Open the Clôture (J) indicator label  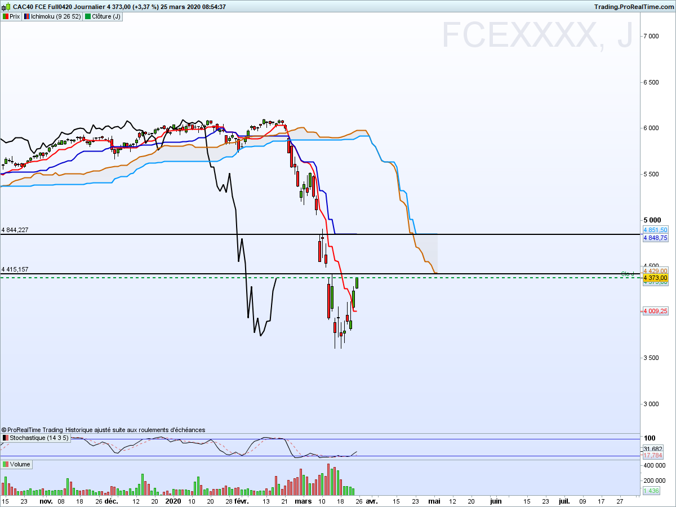(103, 16)
